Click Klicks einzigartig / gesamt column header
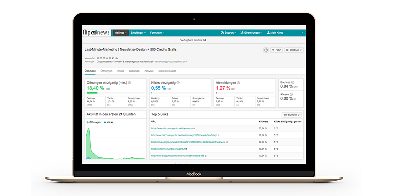Screen dimensions: 393x196 (288, 122)
